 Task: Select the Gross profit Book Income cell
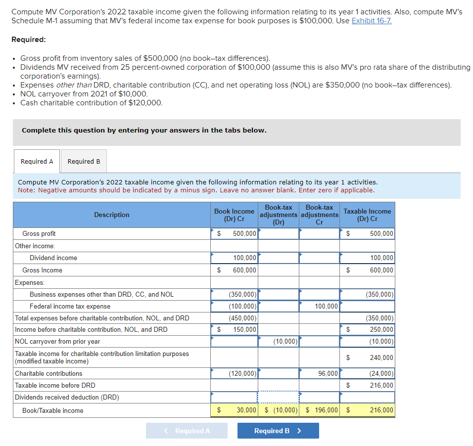click(x=235, y=233)
